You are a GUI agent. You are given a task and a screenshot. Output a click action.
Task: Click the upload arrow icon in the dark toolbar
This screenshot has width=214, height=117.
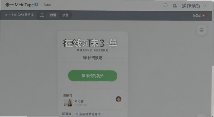pyautogui.click(x=42, y=15)
